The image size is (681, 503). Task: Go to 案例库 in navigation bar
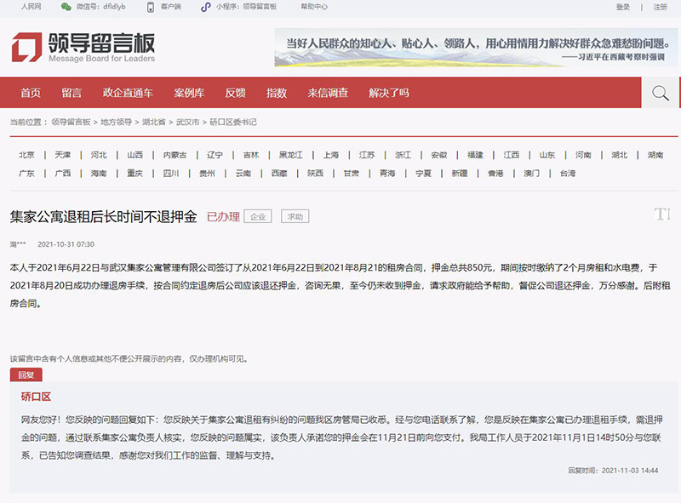(189, 93)
